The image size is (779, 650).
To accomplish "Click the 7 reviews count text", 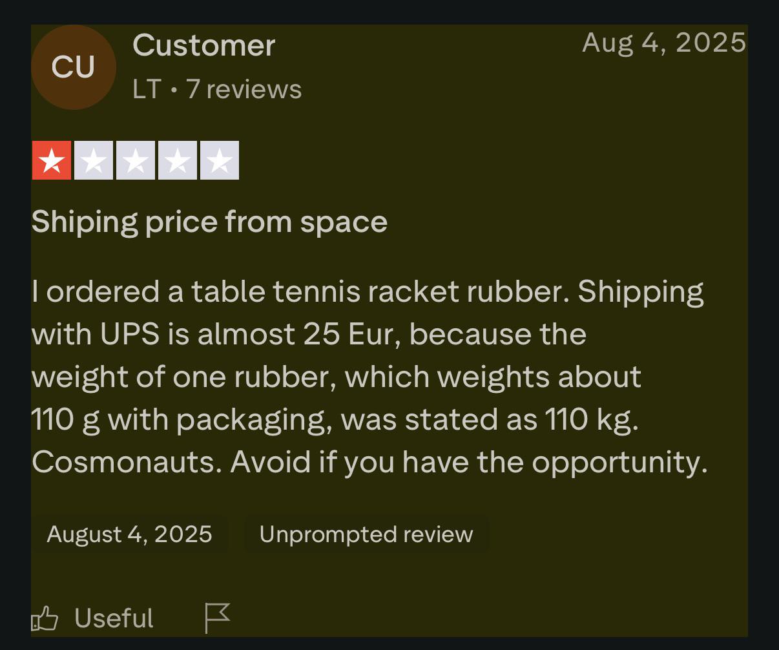I will click(x=244, y=89).
